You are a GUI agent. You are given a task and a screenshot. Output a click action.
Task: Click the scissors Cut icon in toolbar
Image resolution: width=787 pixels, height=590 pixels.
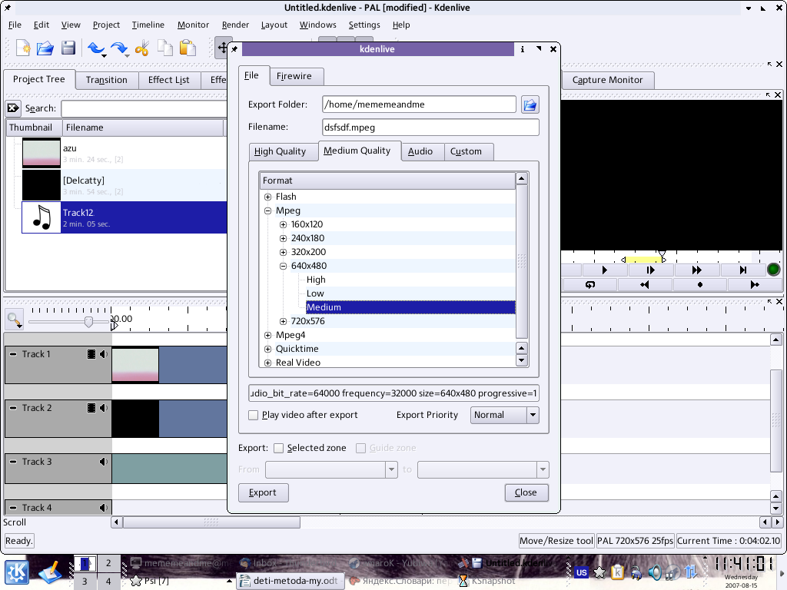[141, 48]
